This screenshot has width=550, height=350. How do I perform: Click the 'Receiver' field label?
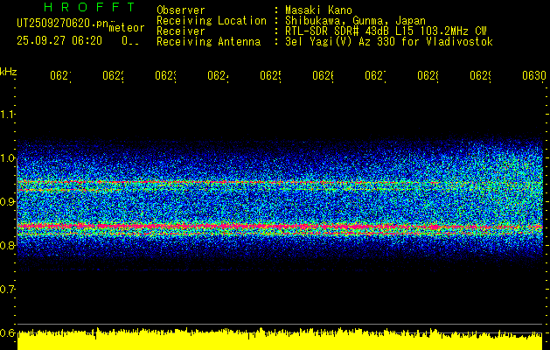(181, 31)
